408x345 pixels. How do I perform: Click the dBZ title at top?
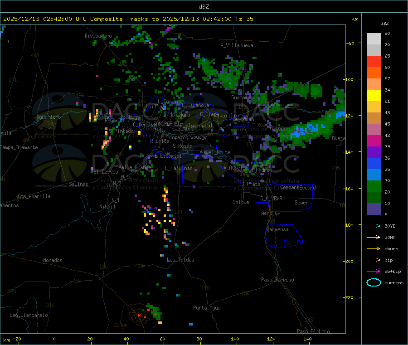click(204, 7)
